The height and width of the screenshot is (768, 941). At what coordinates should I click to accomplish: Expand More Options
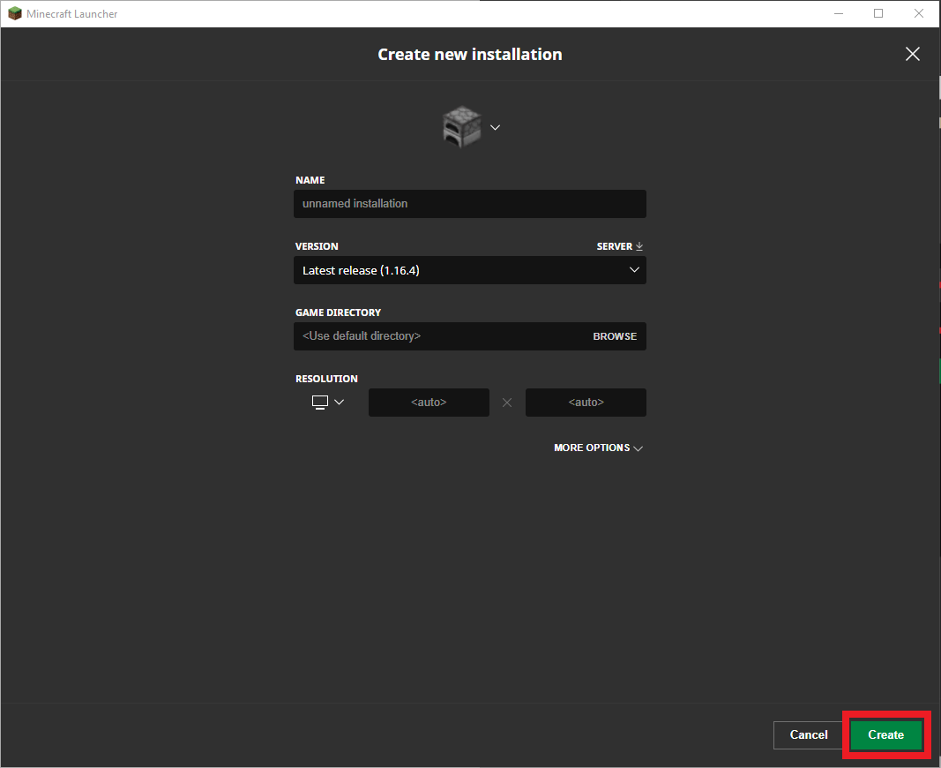tap(598, 448)
